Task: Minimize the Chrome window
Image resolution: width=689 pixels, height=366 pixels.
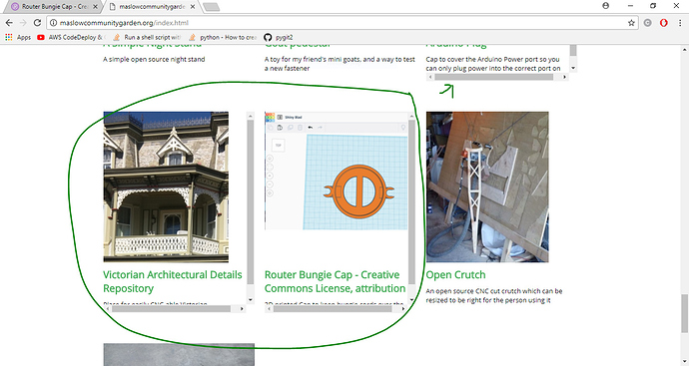Action: (x=630, y=6)
